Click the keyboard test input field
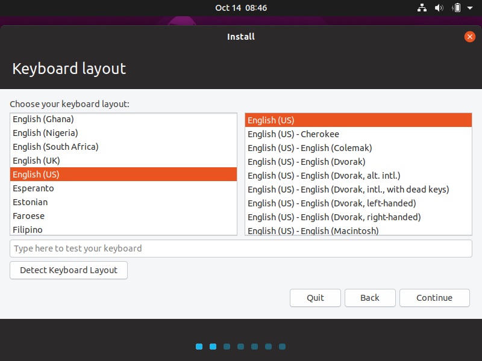Viewport: 482px width, 361px height. 241,248
